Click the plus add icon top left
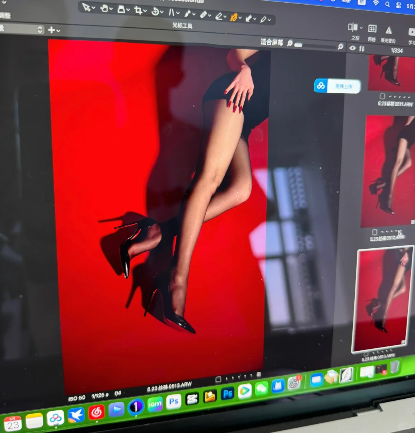 (51, 30)
